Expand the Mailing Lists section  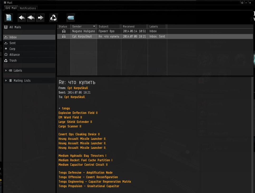tap(6, 81)
